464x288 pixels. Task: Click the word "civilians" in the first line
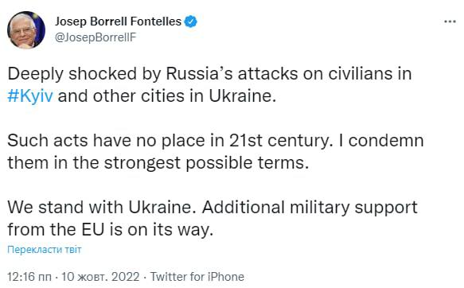(360, 73)
